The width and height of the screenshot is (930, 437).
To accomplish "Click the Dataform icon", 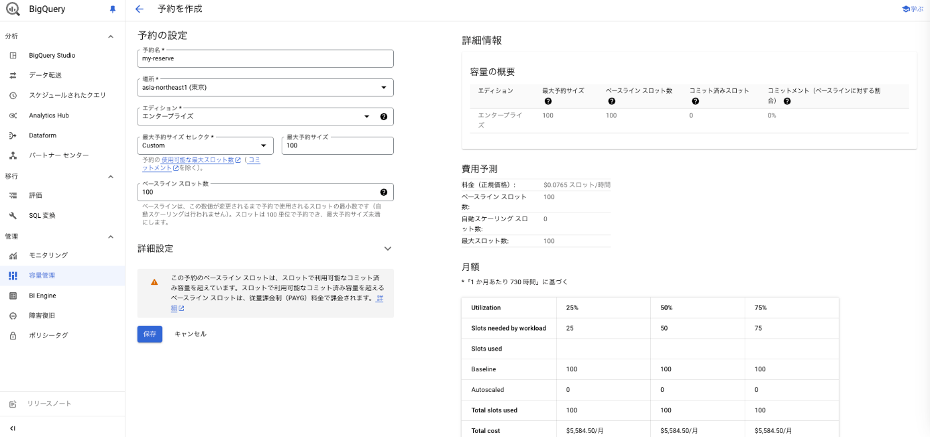I will [13, 135].
